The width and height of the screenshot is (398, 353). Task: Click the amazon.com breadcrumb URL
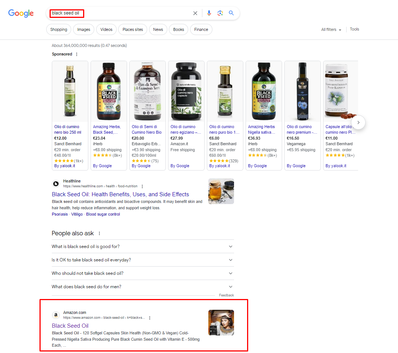(x=104, y=318)
